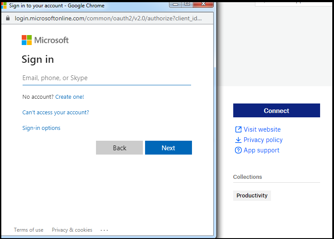Click the Visit website external-link icon
The image size is (334, 239).
click(238, 129)
